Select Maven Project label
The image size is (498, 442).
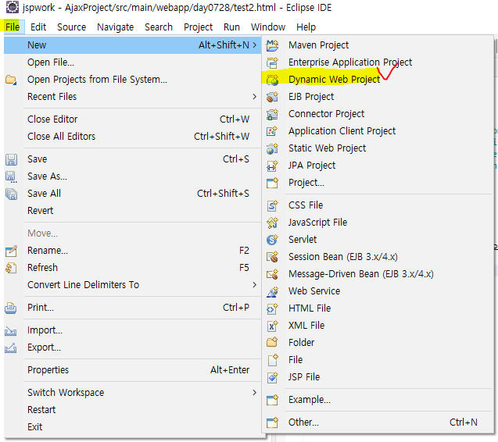(x=318, y=45)
